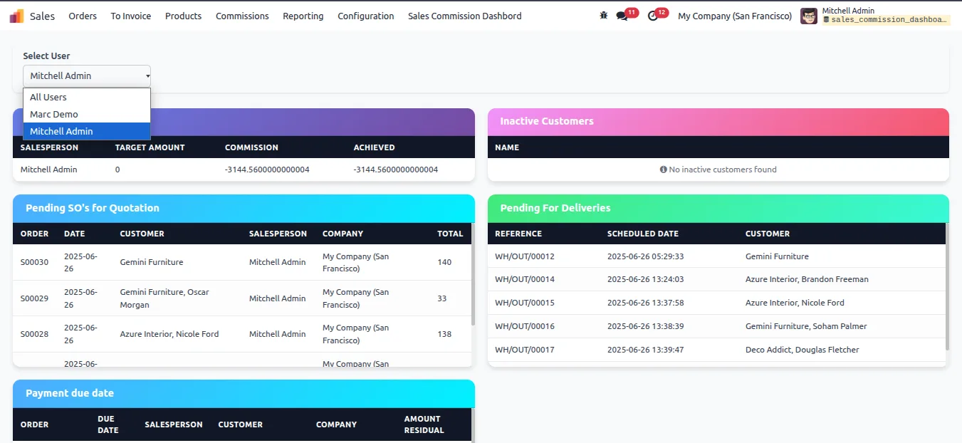Open the Configuration menu
Viewport: 962px width, 443px height.
(x=366, y=16)
